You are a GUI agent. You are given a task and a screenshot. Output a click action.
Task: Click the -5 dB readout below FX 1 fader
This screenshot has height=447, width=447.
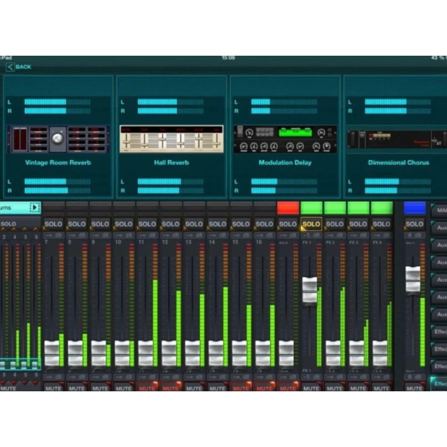[x=311, y=377]
